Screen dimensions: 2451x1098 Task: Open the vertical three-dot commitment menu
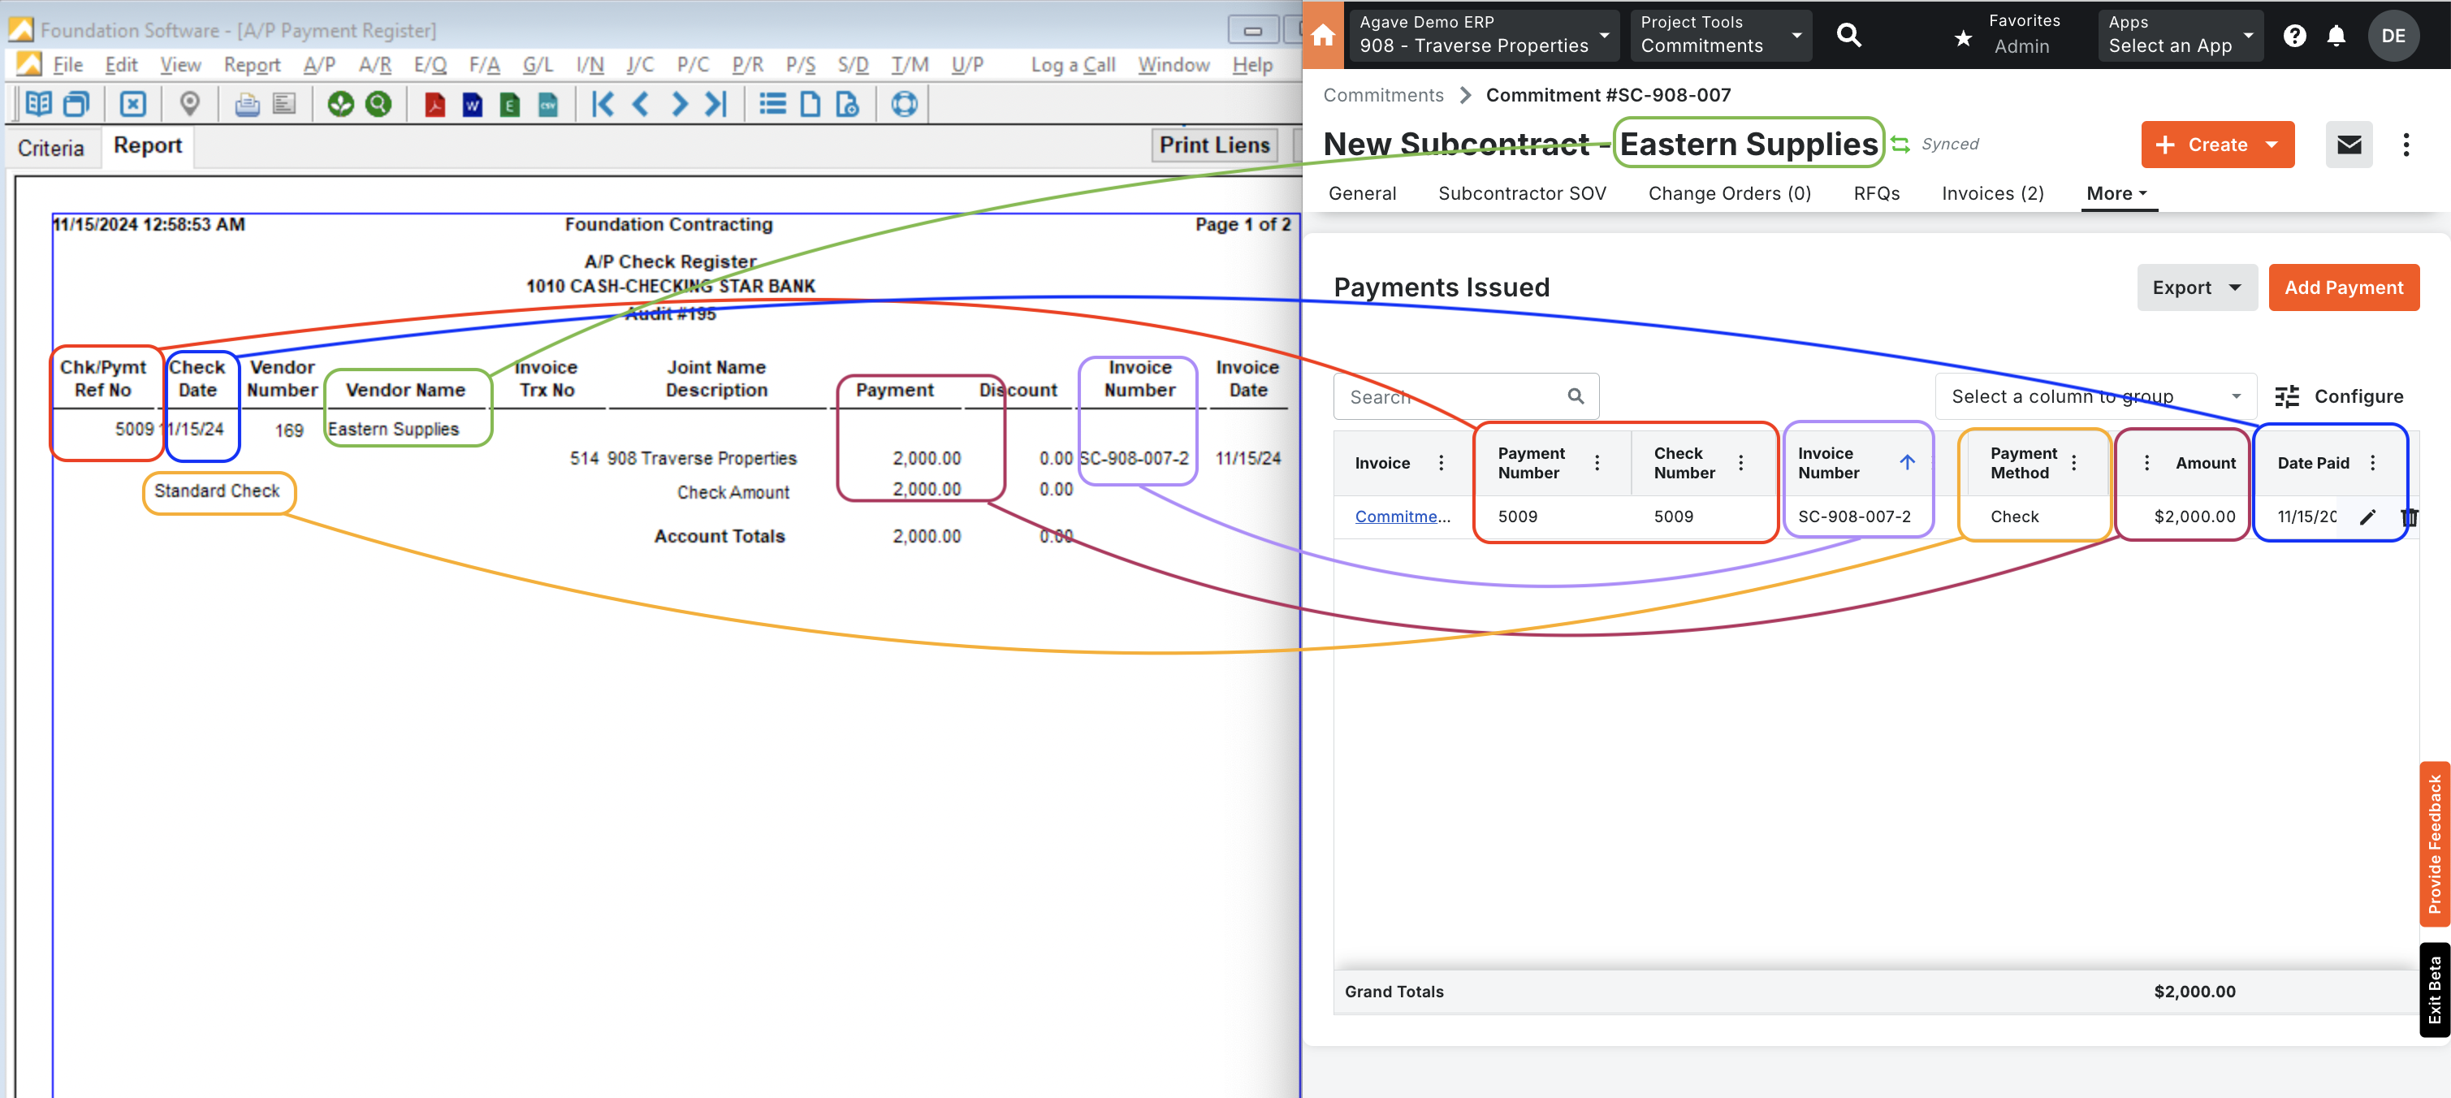[x=2406, y=145]
